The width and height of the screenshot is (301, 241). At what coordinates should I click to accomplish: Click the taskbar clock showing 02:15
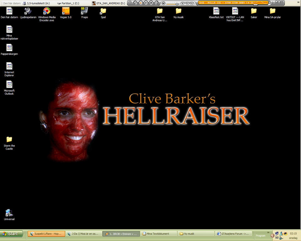click(x=293, y=233)
